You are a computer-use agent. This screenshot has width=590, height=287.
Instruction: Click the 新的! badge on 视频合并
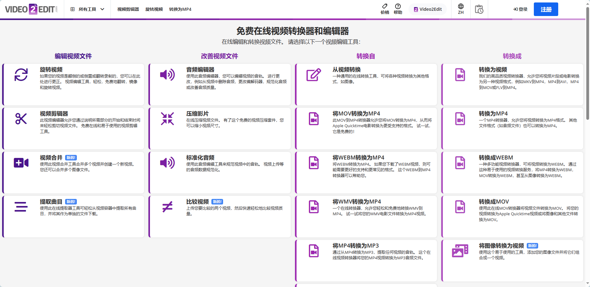[71, 157]
